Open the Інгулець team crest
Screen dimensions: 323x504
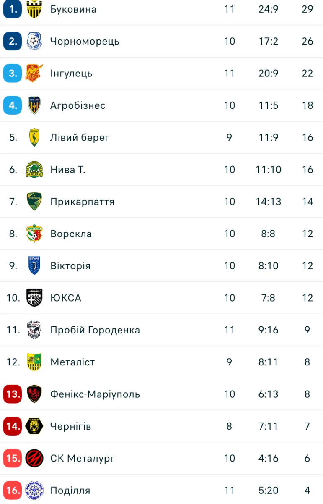(34, 73)
